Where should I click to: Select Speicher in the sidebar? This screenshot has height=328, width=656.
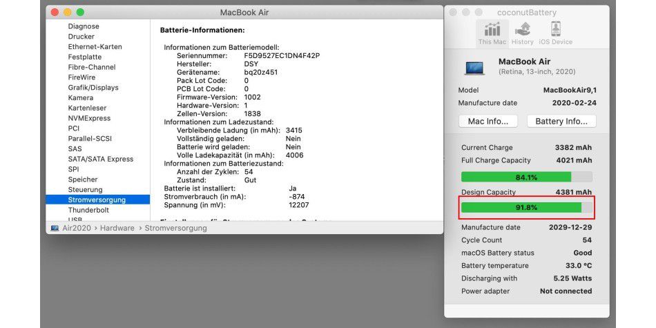click(83, 180)
